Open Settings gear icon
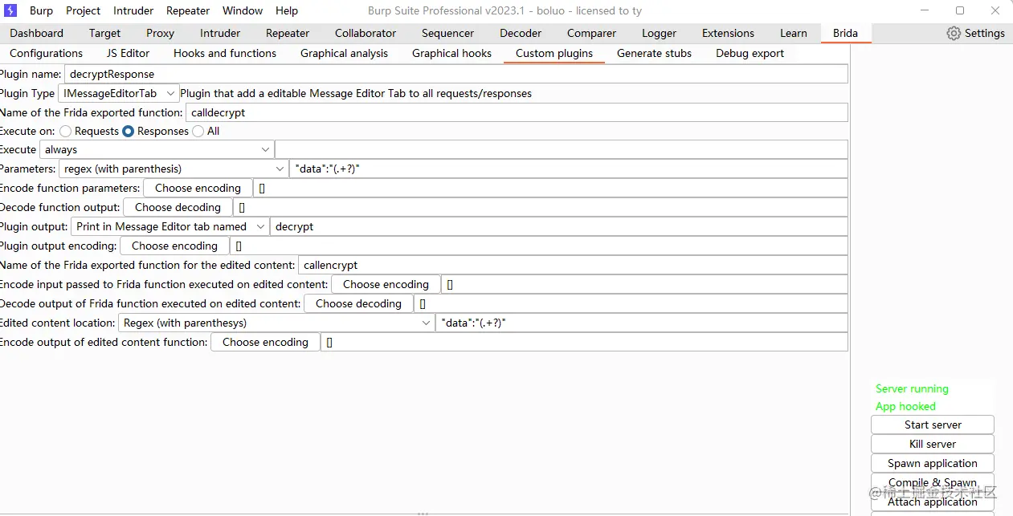 [x=954, y=33]
